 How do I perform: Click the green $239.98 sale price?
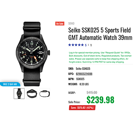click(x=100, y=100)
